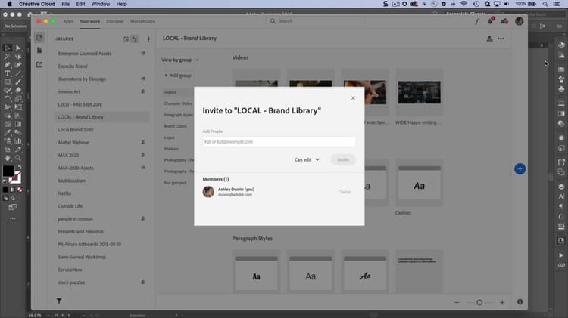
Task: Open the View by group dropdown
Action: (x=180, y=60)
